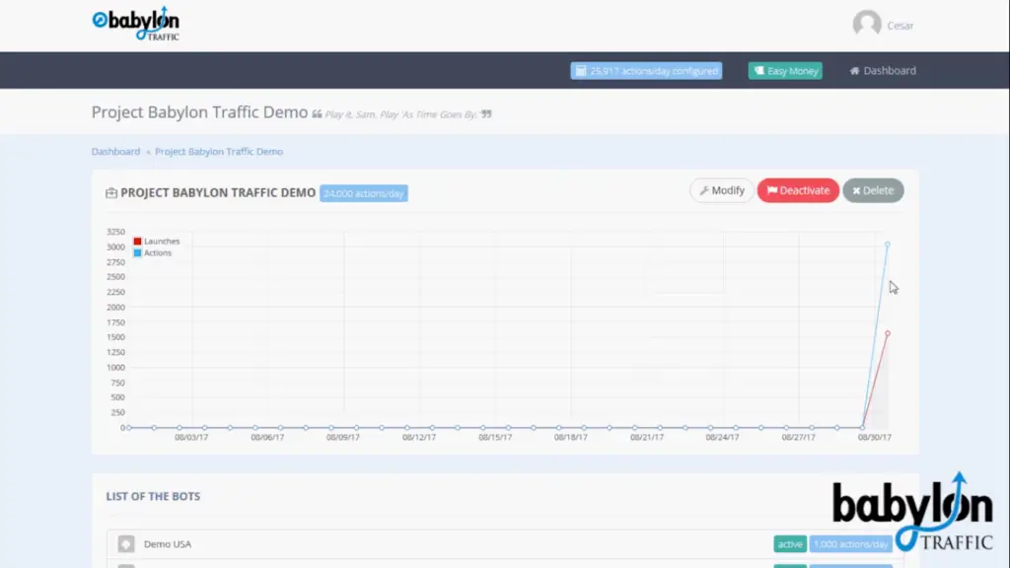Viewport: 1010px width, 568px height.
Task: Go to Dashboard from navbar
Action: (883, 71)
